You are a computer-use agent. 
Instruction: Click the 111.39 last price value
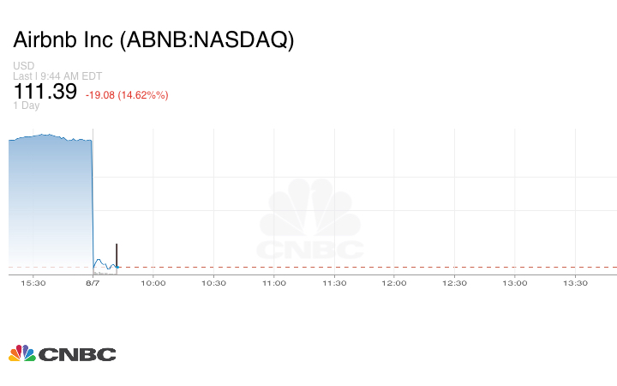45,92
